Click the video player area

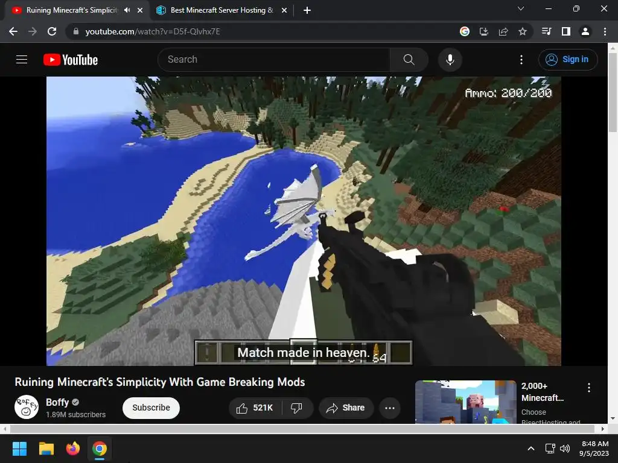pos(304,221)
